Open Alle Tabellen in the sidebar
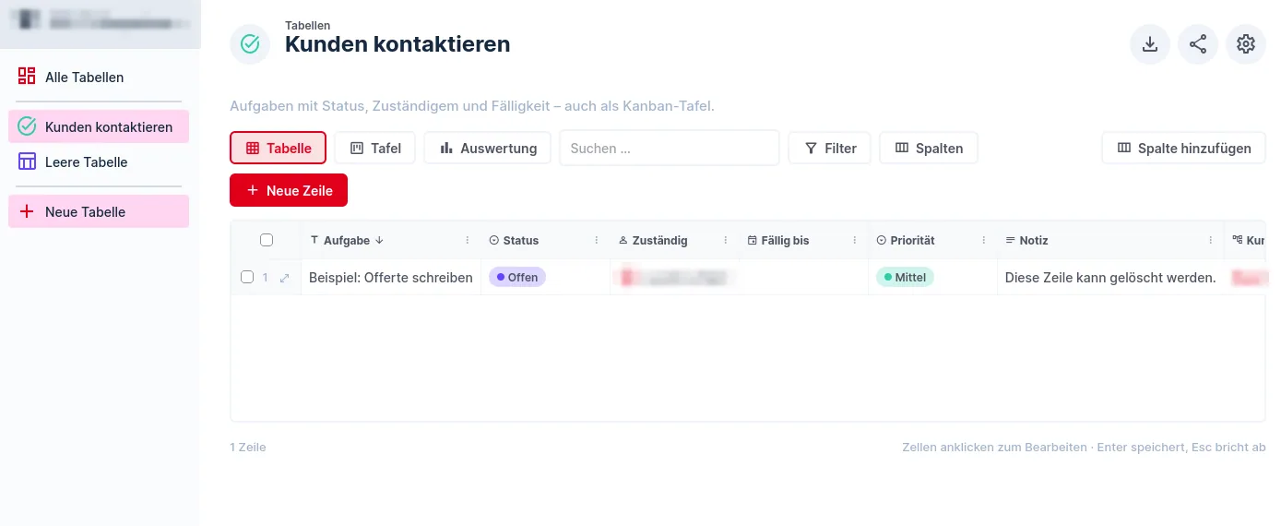Viewport: 1281px width, 526px height. [99, 78]
